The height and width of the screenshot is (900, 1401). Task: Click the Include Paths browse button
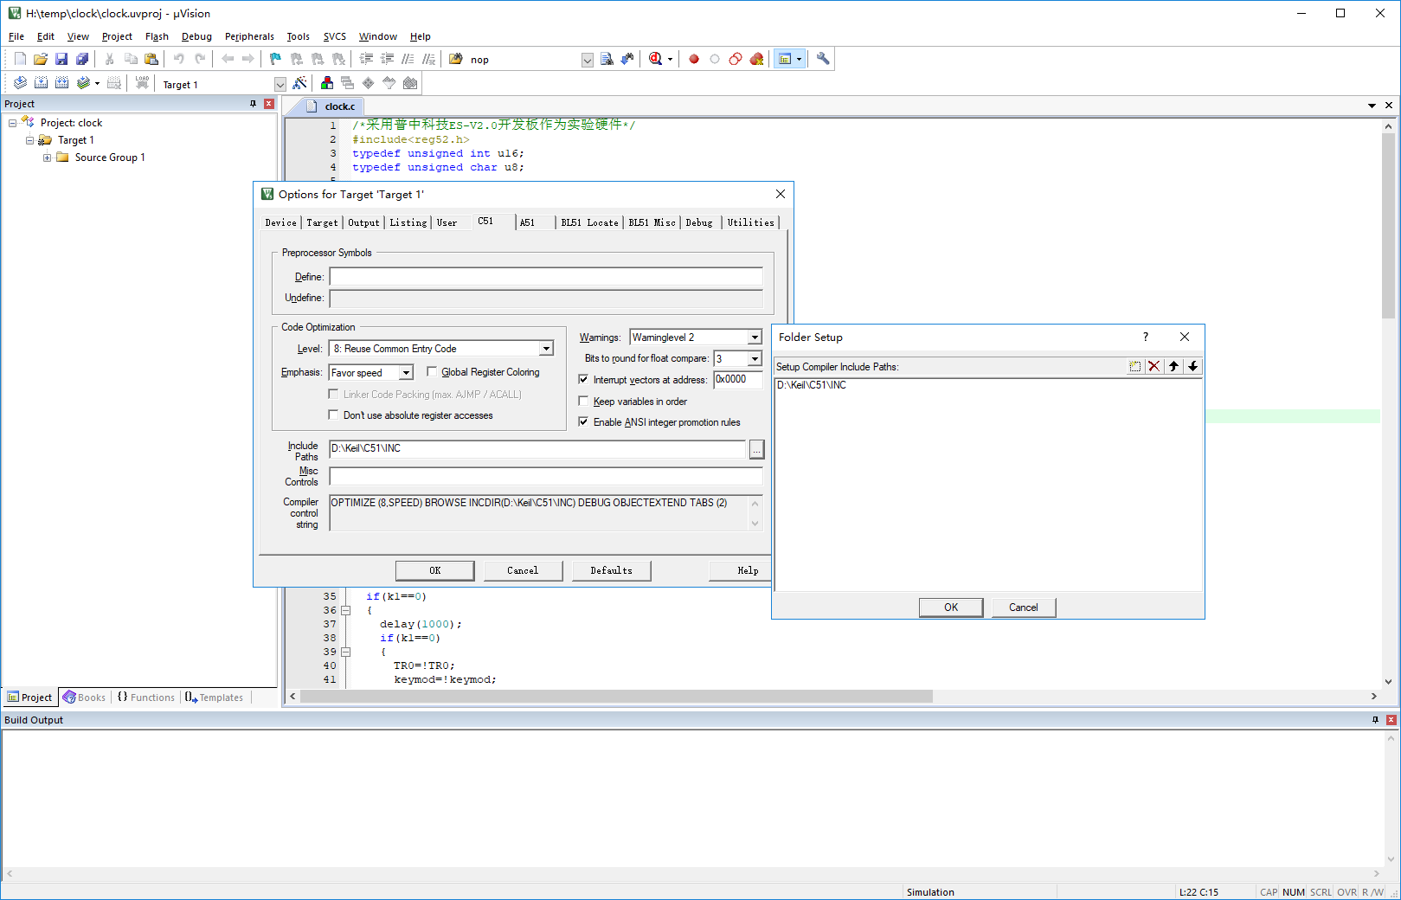point(756,449)
